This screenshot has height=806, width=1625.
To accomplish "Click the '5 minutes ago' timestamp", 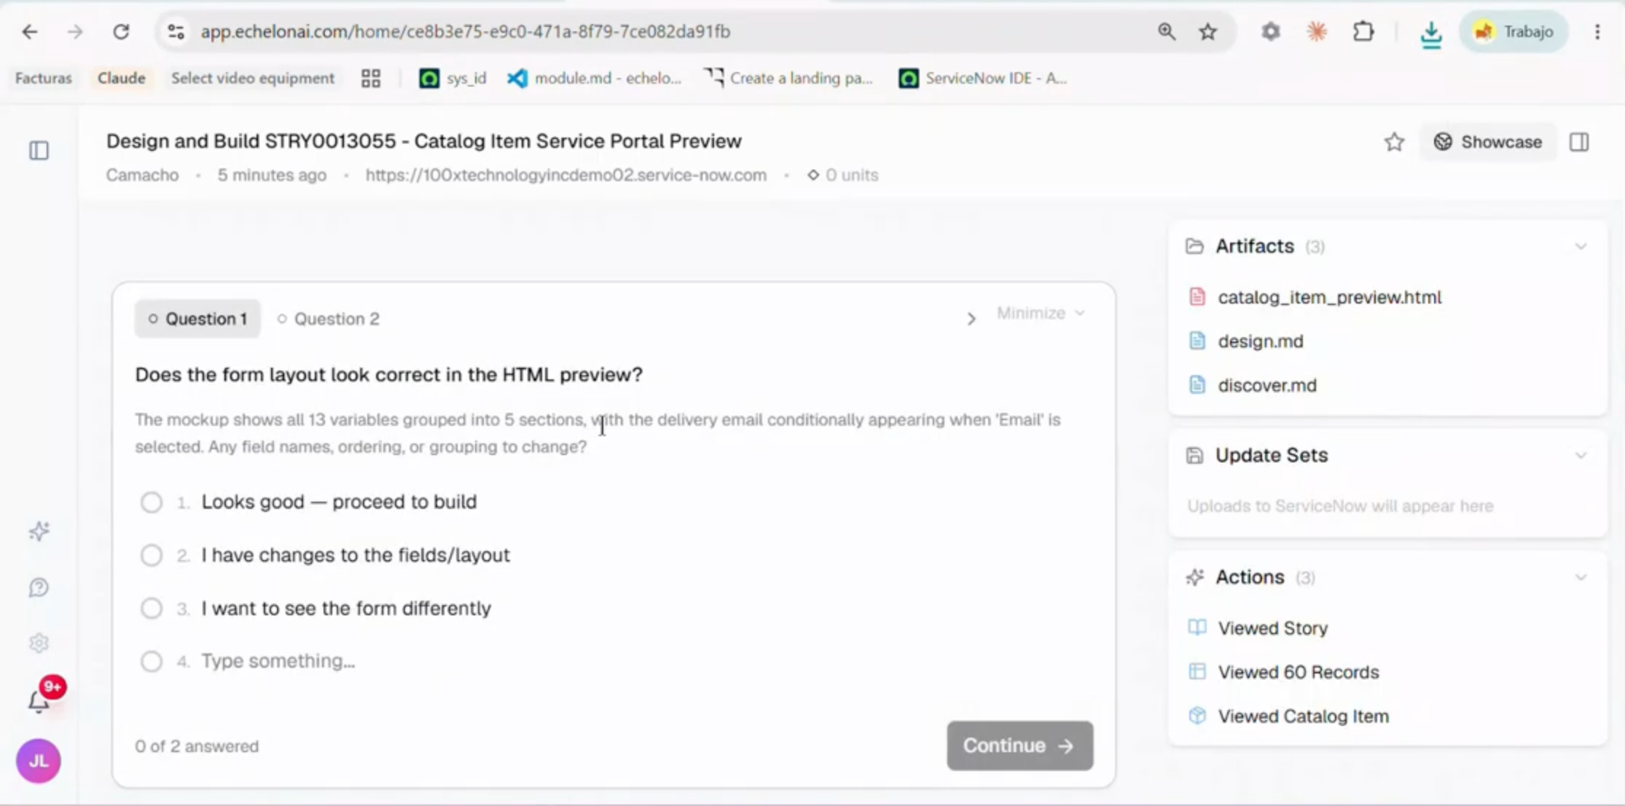I will pos(272,175).
